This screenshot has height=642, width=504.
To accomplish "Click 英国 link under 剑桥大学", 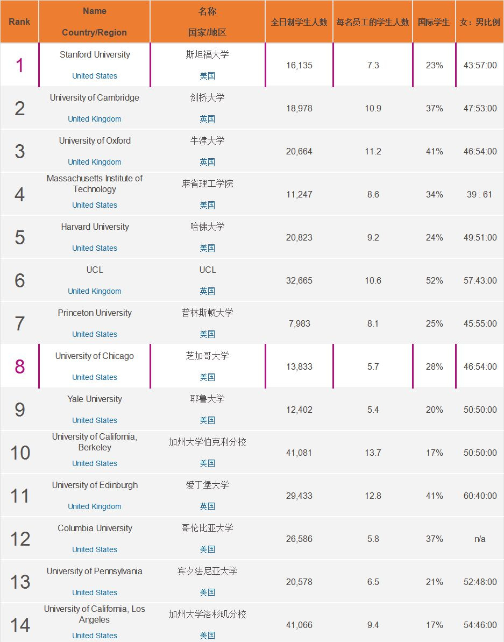I will click(207, 119).
